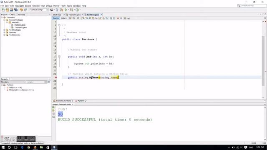The image size is (267, 150).
Task: Expand the Test Packages node
Action: (x=5, y=30)
